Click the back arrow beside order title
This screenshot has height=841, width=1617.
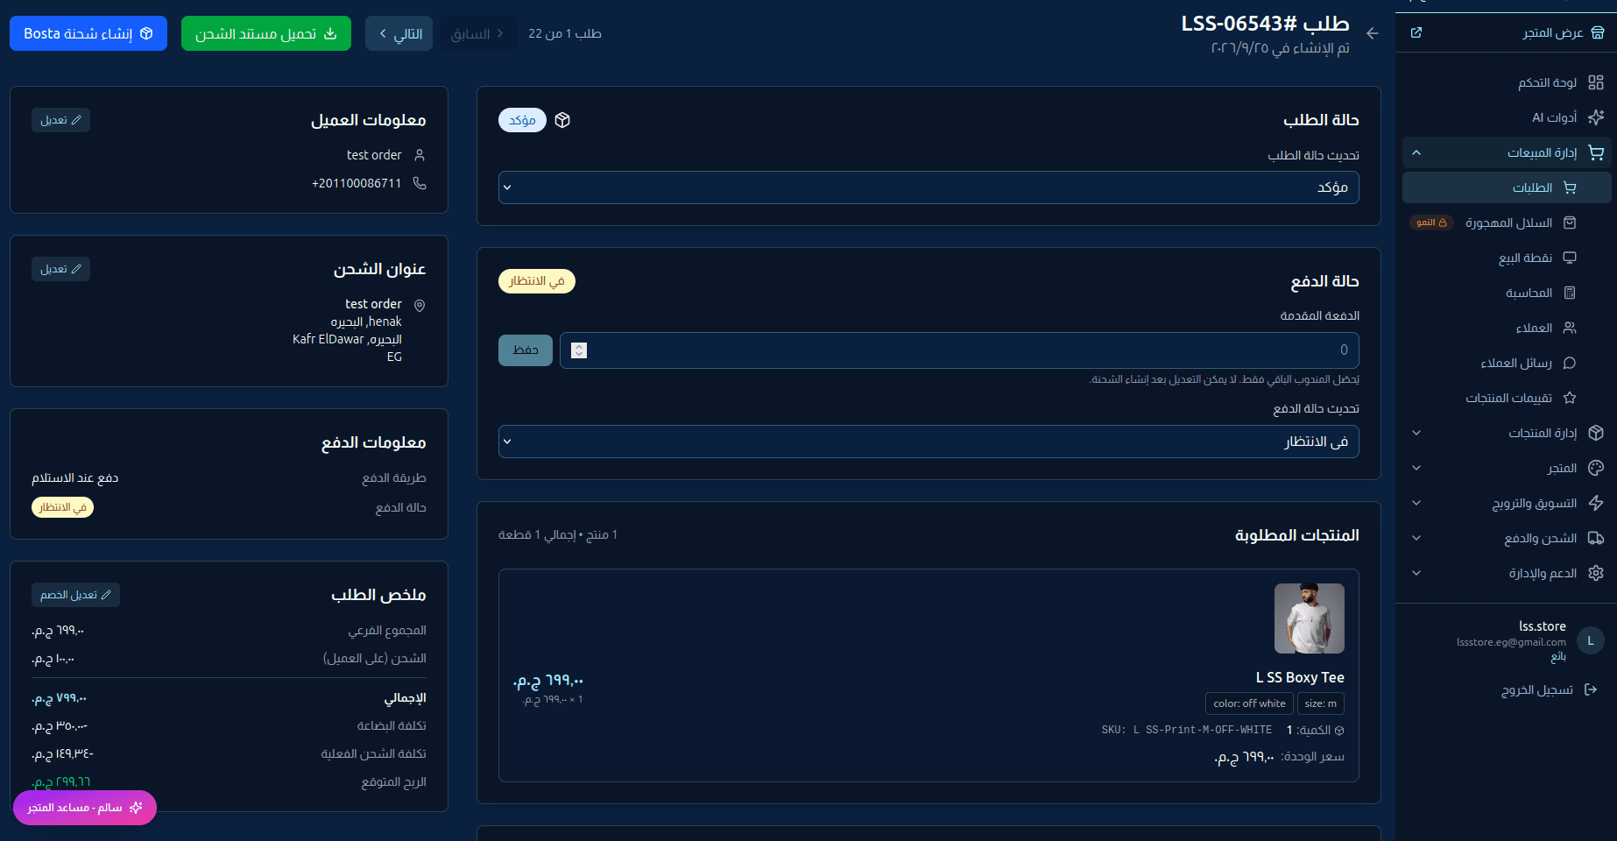1373,34
